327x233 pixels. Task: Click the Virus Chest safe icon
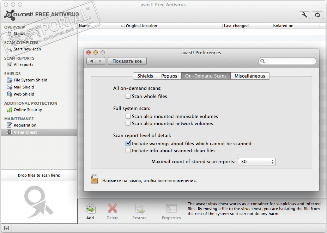click(10, 132)
